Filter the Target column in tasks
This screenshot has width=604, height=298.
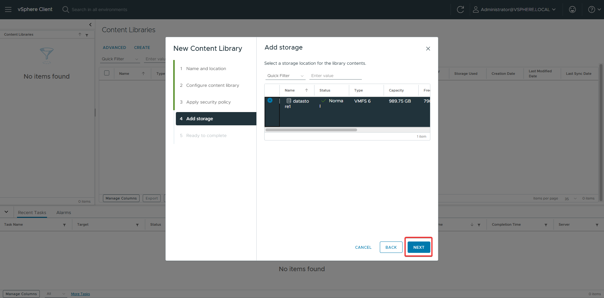(137, 225)
